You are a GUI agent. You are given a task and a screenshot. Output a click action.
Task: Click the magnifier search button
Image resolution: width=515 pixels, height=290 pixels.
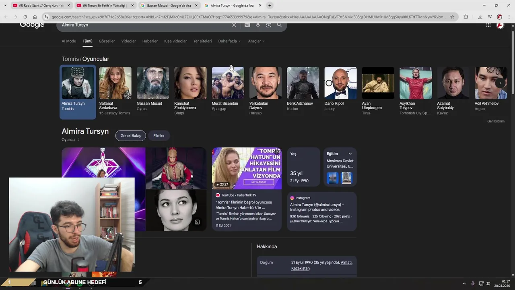(279, 25)
